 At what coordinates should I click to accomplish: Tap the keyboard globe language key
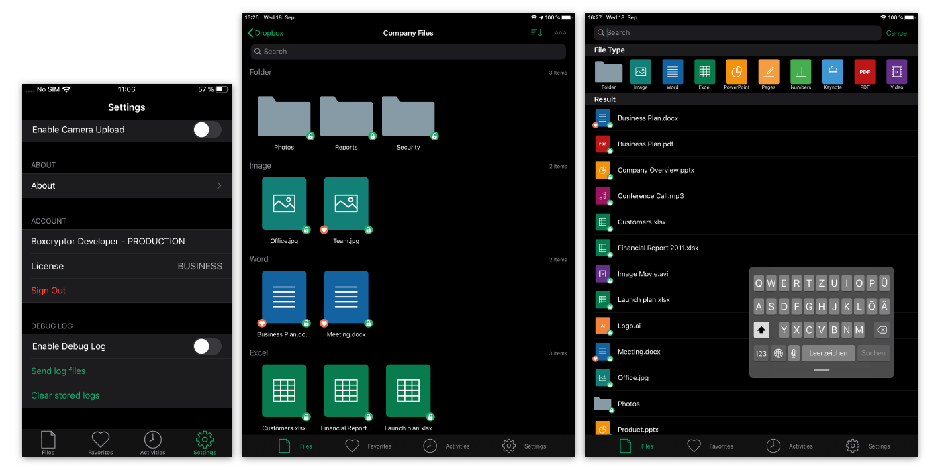[778, 353]
